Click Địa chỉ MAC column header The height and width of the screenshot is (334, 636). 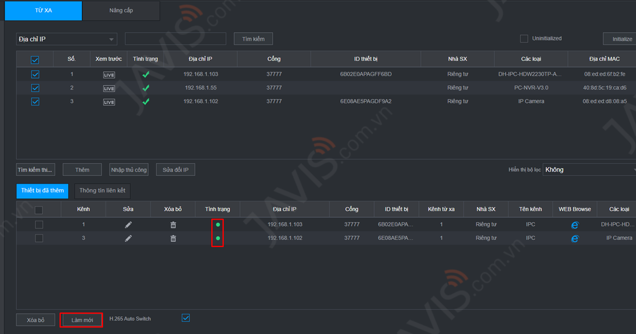(604, 59)
